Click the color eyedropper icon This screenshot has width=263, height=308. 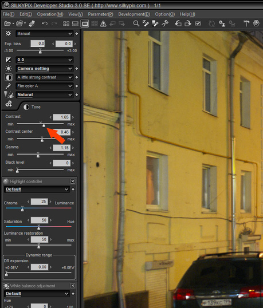point(8,86)
